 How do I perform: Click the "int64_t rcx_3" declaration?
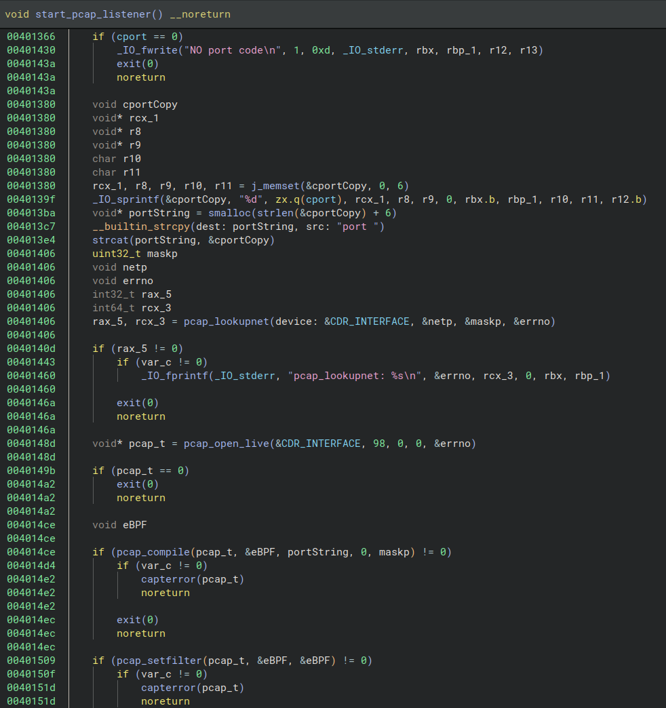(x=132, y=307)
